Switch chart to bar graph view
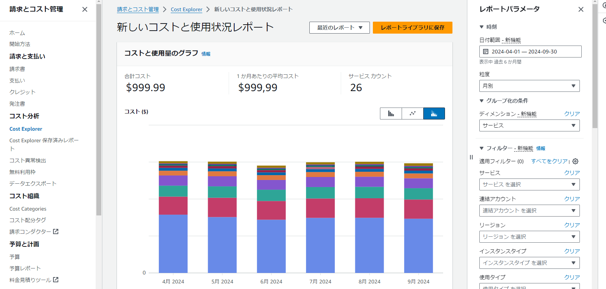 coord(391,114)
